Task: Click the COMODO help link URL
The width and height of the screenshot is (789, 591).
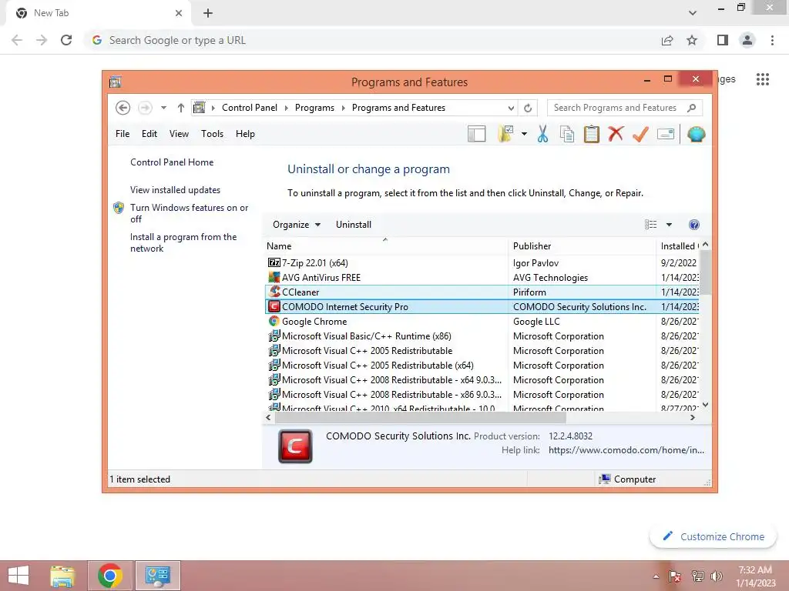Action: [x=626, y=449]
